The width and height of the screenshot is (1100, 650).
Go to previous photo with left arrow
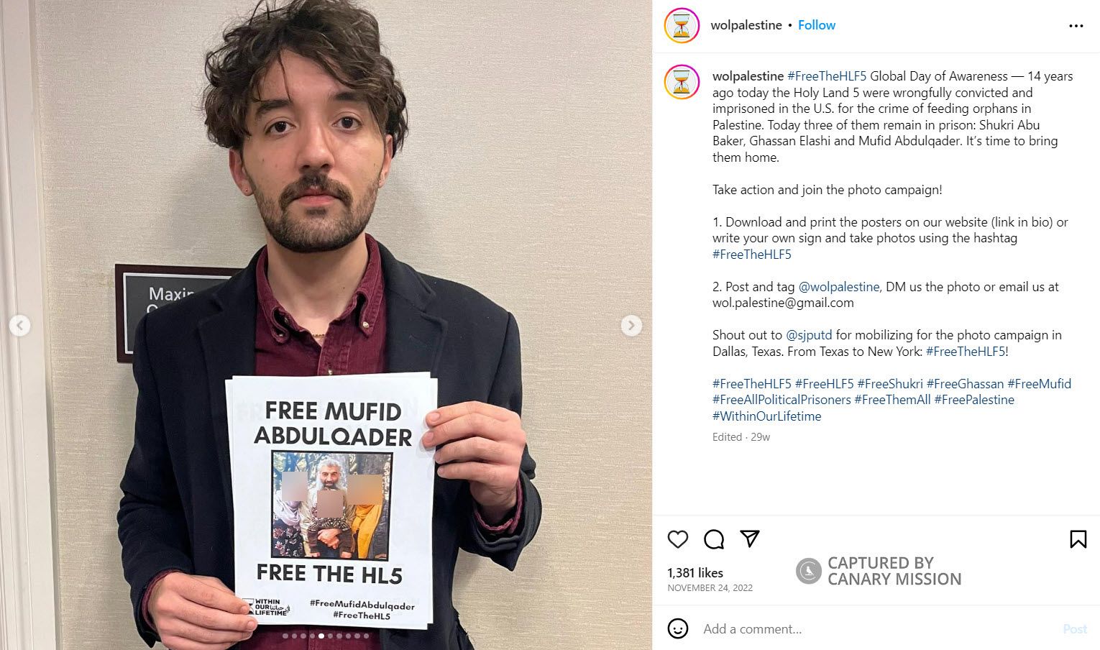[x=20, y=326]
